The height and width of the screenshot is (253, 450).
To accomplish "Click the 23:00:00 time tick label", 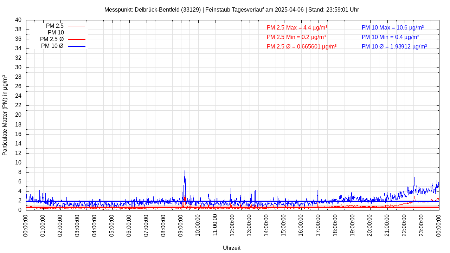I will [x=422, y=225].
